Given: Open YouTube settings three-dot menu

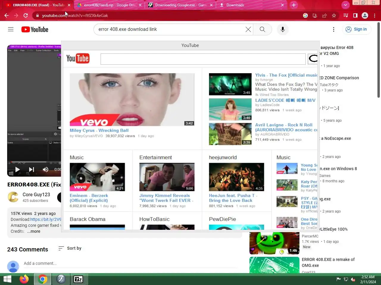Looking at the screenshot, I should click(334, 29).
